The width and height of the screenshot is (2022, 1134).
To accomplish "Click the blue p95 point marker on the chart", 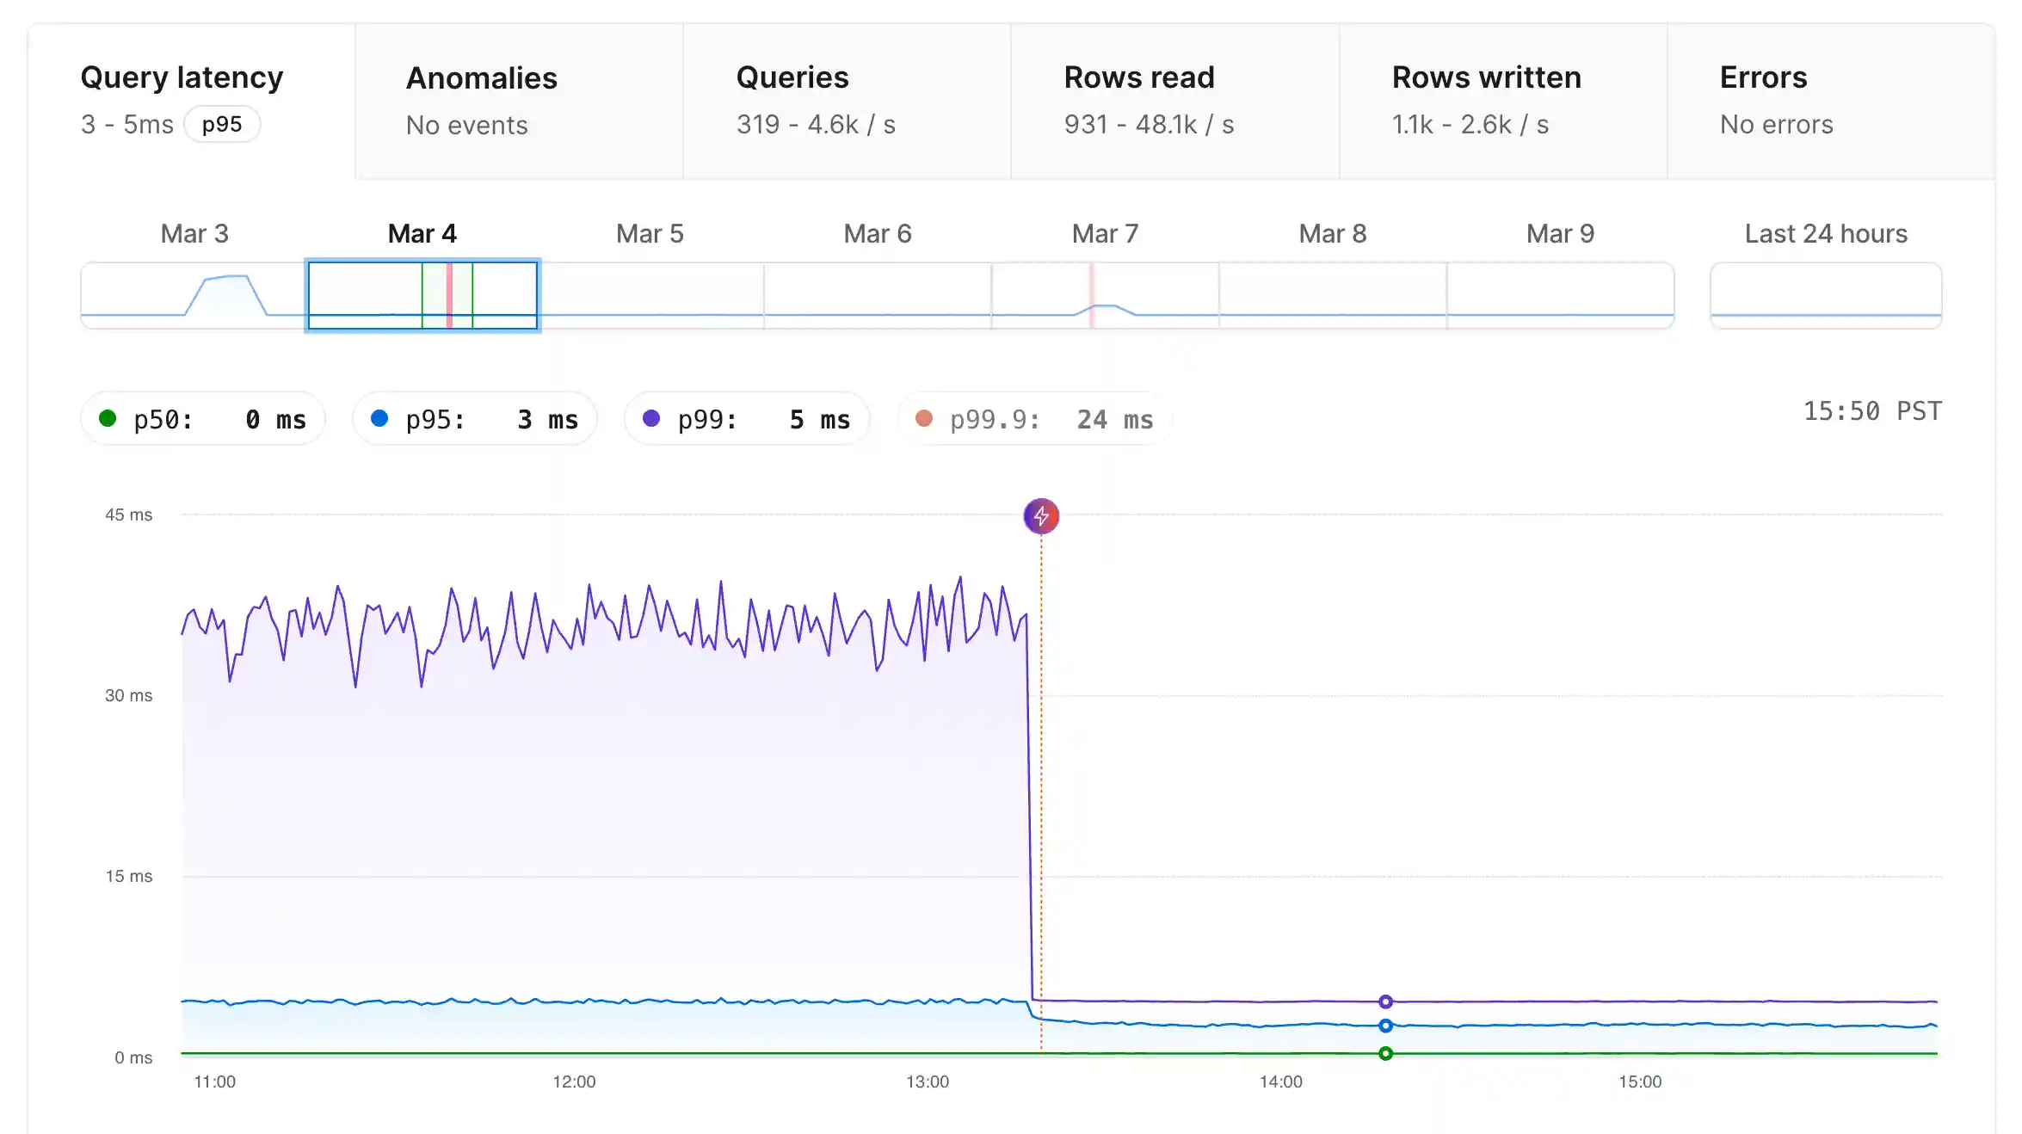I will [1385, 1025].
